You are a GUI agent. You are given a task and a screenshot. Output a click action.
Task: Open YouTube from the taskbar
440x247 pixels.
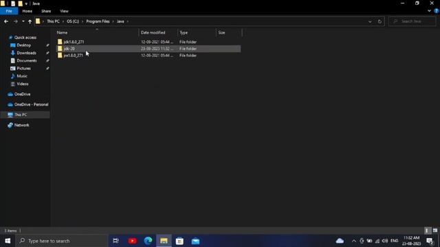tap(132, 241)
